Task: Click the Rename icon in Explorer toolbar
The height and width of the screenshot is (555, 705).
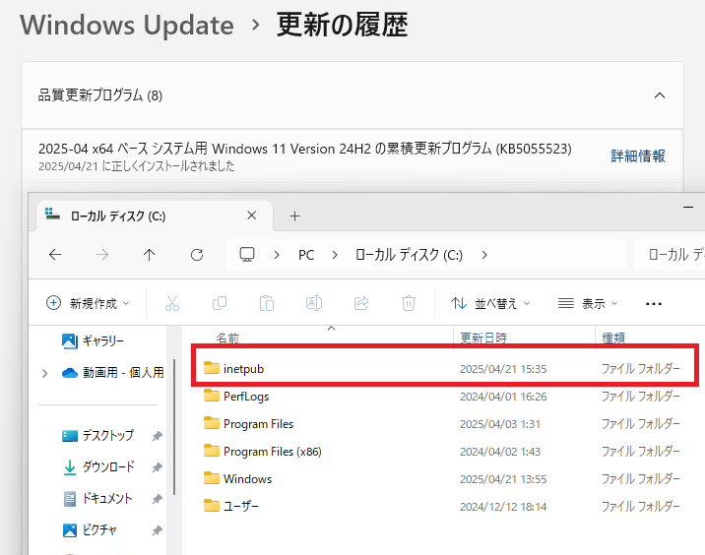Action: (314, 303)
